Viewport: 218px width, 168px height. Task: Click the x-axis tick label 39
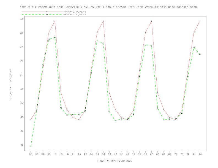tap(109, 154)
